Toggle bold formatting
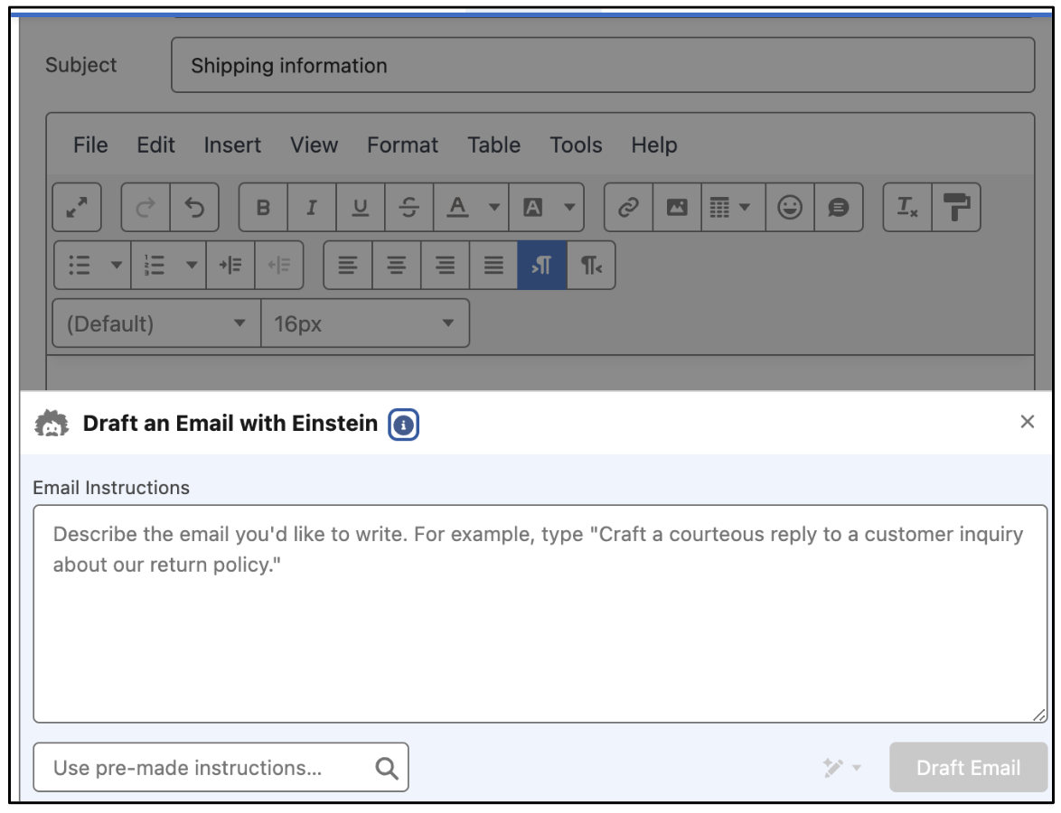The height and width of the screenshot is (813, 1061). pyautogui.click(x=263, y=208)
